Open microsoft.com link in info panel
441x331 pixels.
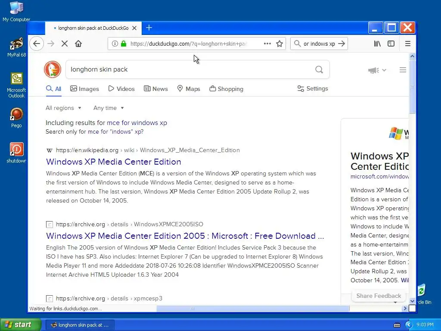(x=379, y=176)
